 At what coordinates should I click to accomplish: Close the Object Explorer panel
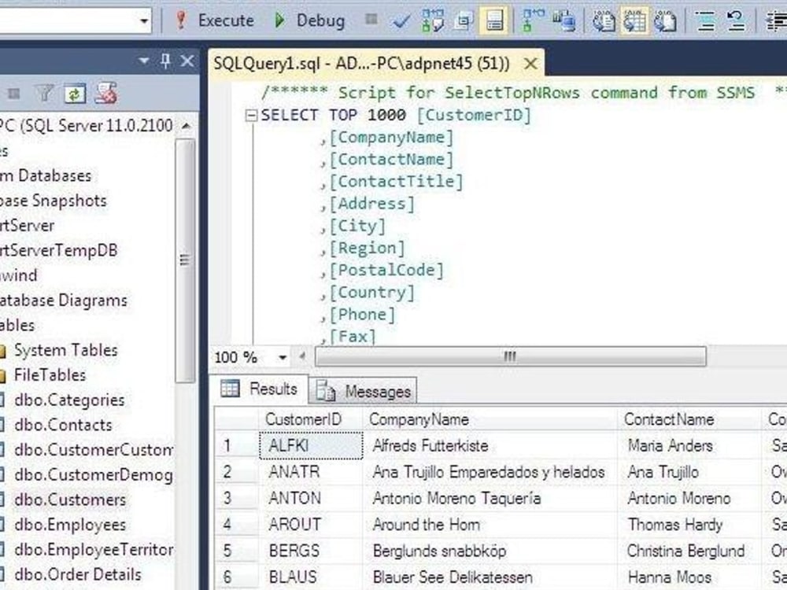(x=187, y=61)
